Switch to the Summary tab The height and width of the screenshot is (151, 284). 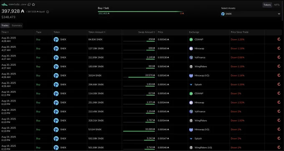pos(17,25)
